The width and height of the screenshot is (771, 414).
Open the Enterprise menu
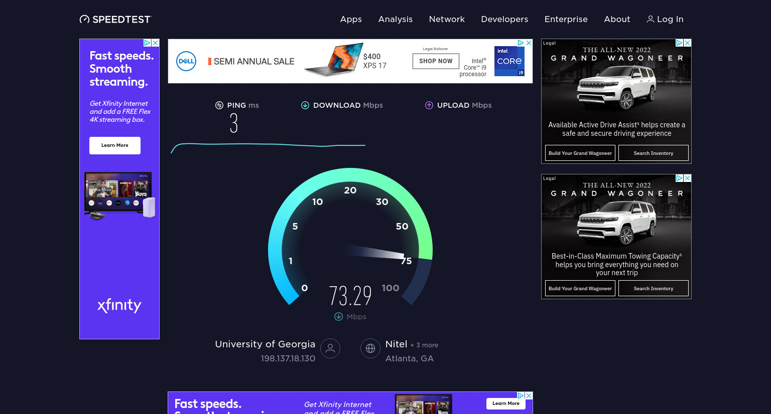[566, 19]
